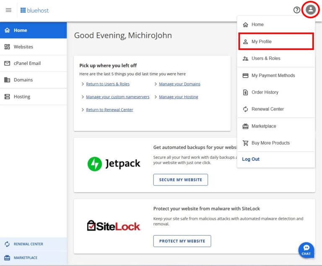Open the blue Chat bubble

[306, 250]
